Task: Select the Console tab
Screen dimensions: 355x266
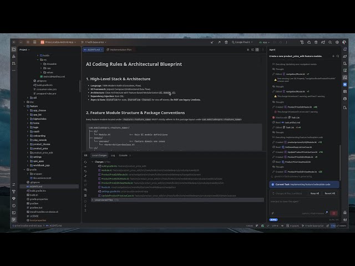Action: [x=123, y=155]
